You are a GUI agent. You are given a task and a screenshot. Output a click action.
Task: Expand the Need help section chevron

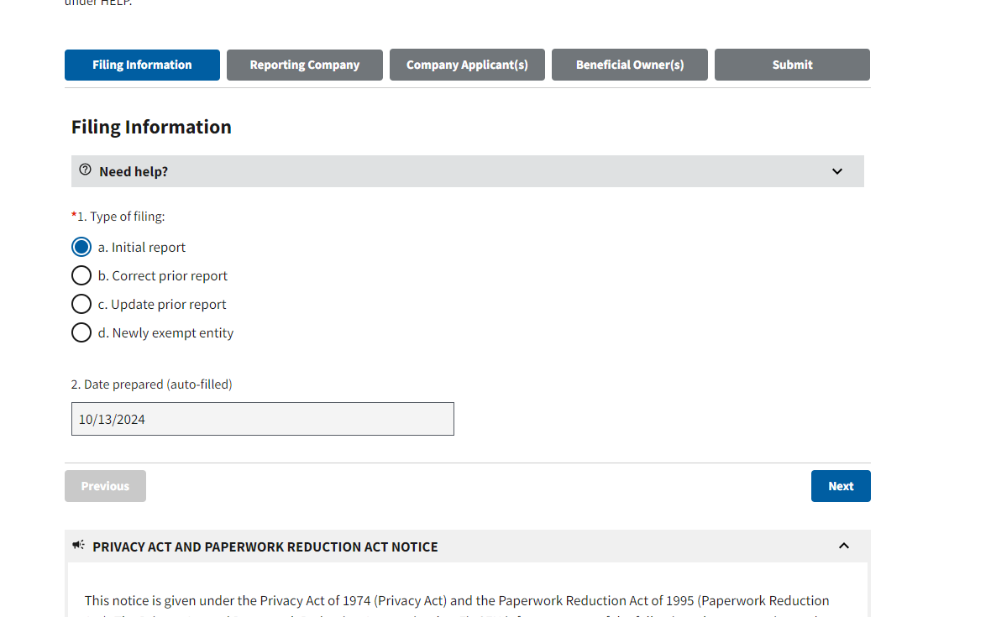pyautogui.click(x=836, y=170)
